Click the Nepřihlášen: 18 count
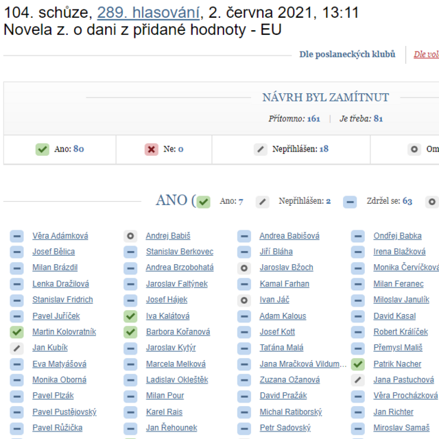This screenshot has width=439, height=439. 324,149
